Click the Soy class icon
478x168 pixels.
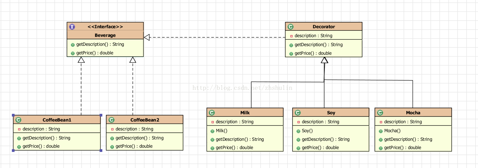[x=298, y=113]
